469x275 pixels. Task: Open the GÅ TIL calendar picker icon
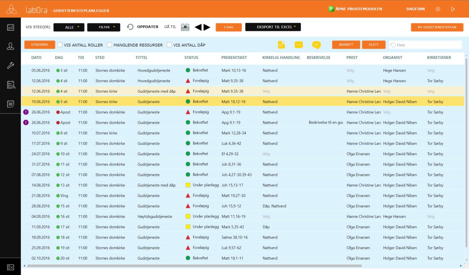[185, 27]
